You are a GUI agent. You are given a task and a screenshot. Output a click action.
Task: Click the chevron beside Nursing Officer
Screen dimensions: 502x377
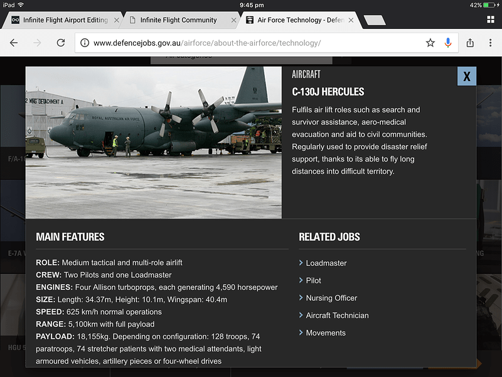(x=301, y=297)
